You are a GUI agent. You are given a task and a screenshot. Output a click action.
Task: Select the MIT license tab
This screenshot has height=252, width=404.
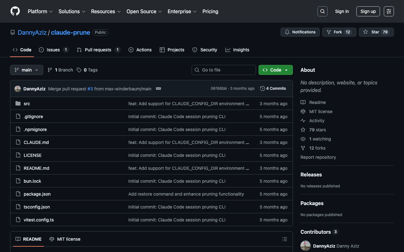click(65, 239)
